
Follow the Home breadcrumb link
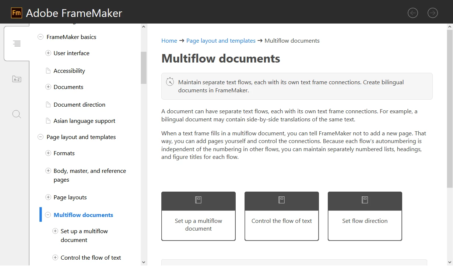click(169, 40)
